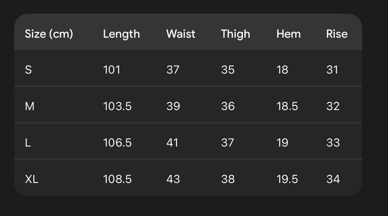Click hem value 19.5 in XL row
The width and height of the screenshot is (388, 216).
[287, 179]
